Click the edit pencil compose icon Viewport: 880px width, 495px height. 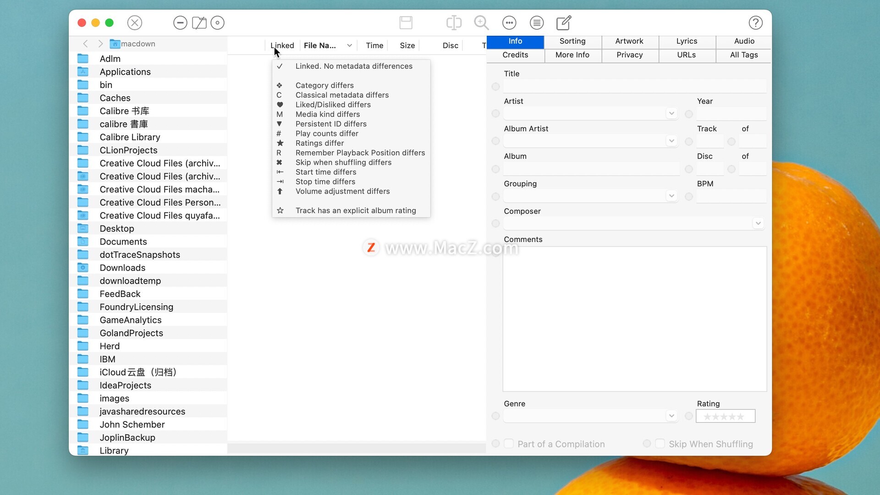[564, 22]
